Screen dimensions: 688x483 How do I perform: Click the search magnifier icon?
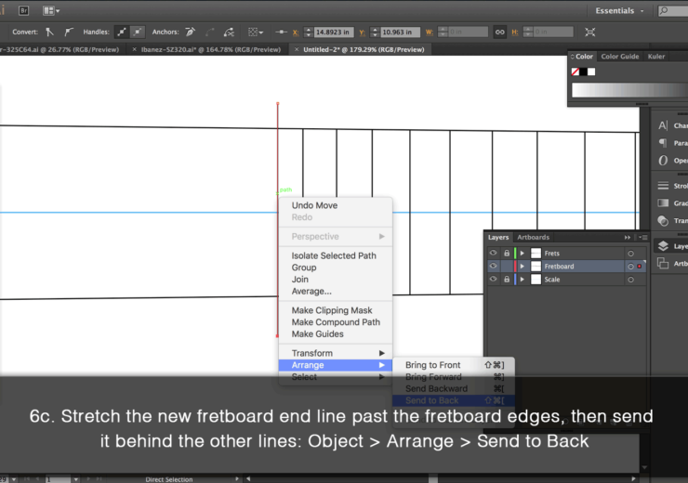pos(662,11)
